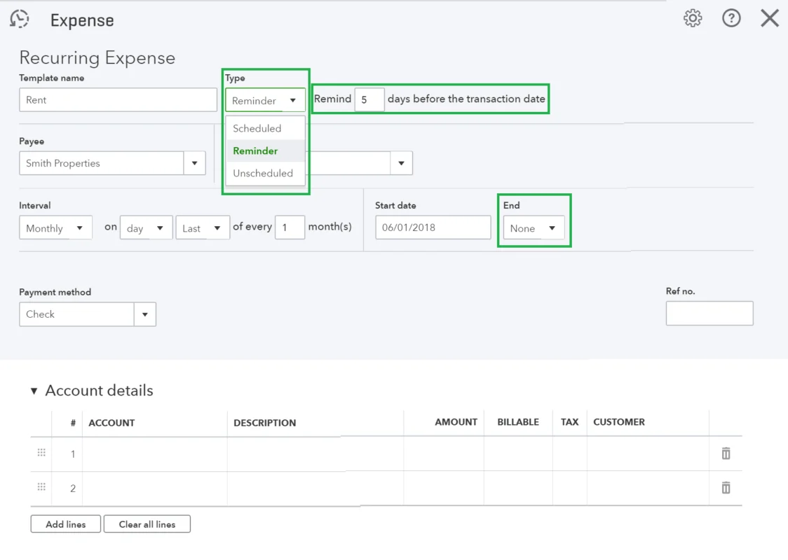This screenshot has width=788, height=560.
Task: Click the drag handle for line 2
Action: (41, 488)
